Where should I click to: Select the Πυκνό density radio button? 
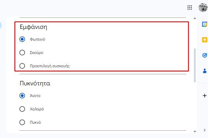[22, 122]
